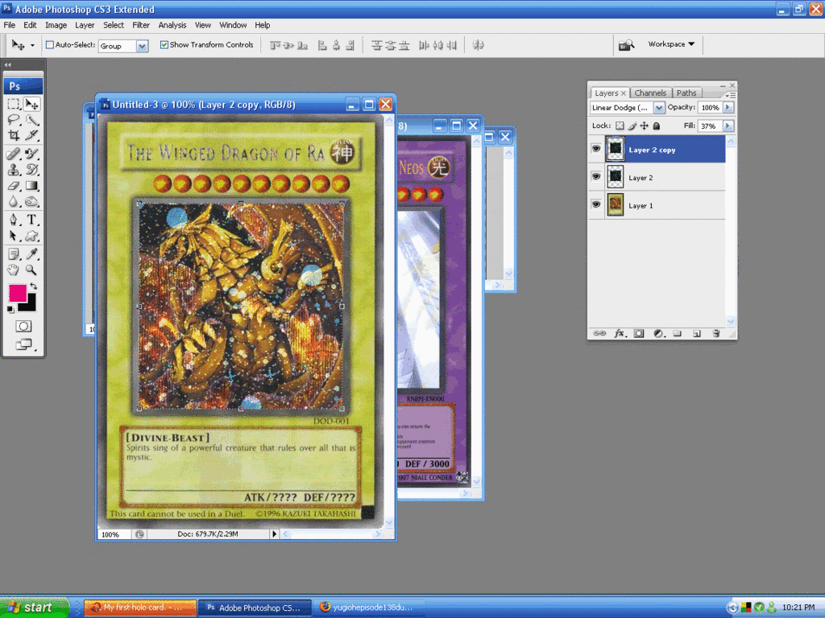The width and height of the screenshot is (825, 618).
Task: Pick the Eyedropper tool
Action: [31, 253]
